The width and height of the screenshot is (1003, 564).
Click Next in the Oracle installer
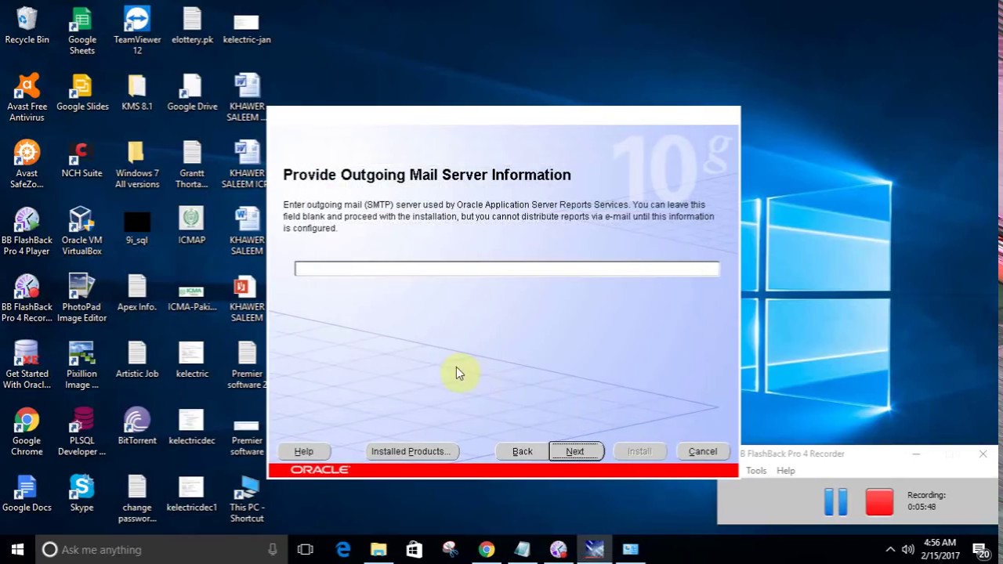[x=575, y=451]
